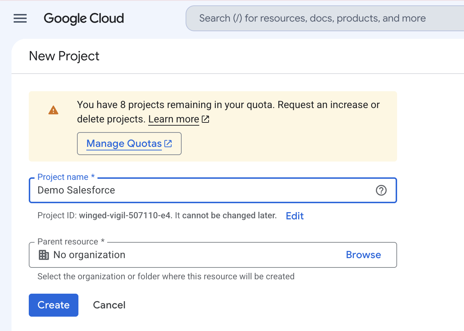The image size is (464, 331).
Task: Click the 'New Project' heading
Action: [x=64, y=56]
